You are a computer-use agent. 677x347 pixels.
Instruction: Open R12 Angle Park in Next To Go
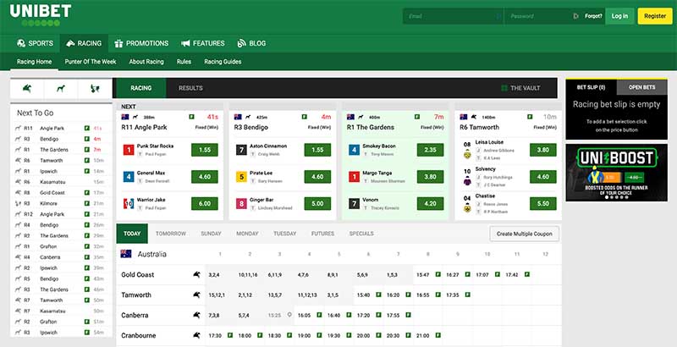coord(60,214)
